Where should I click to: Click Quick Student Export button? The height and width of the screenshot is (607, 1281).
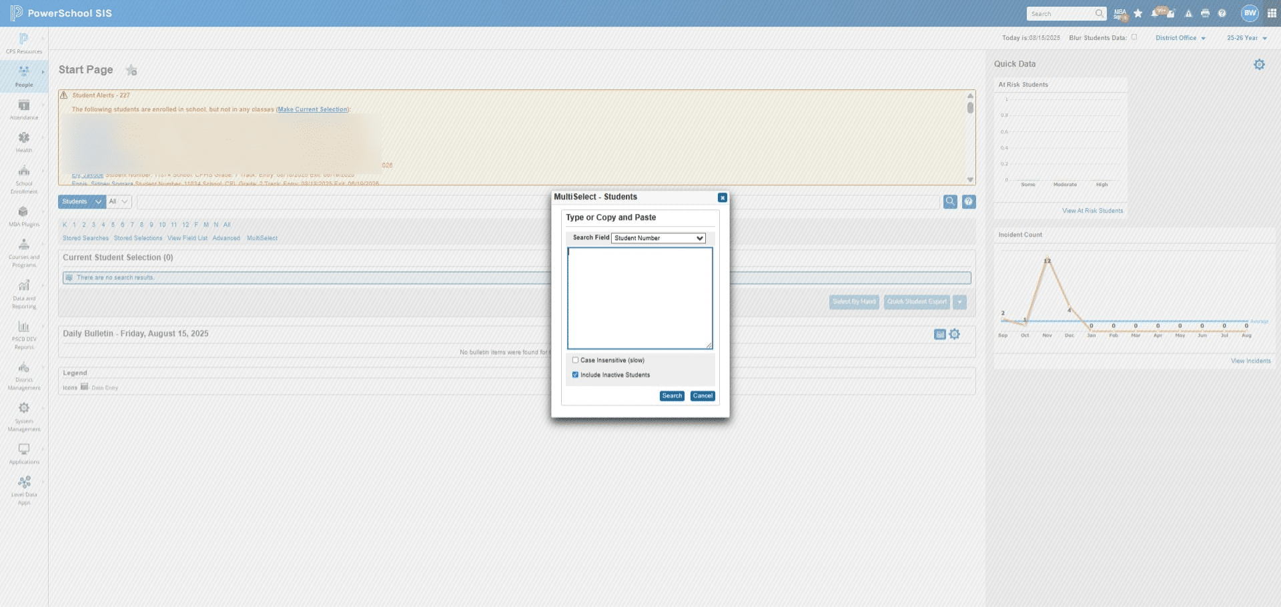(917, 302)
